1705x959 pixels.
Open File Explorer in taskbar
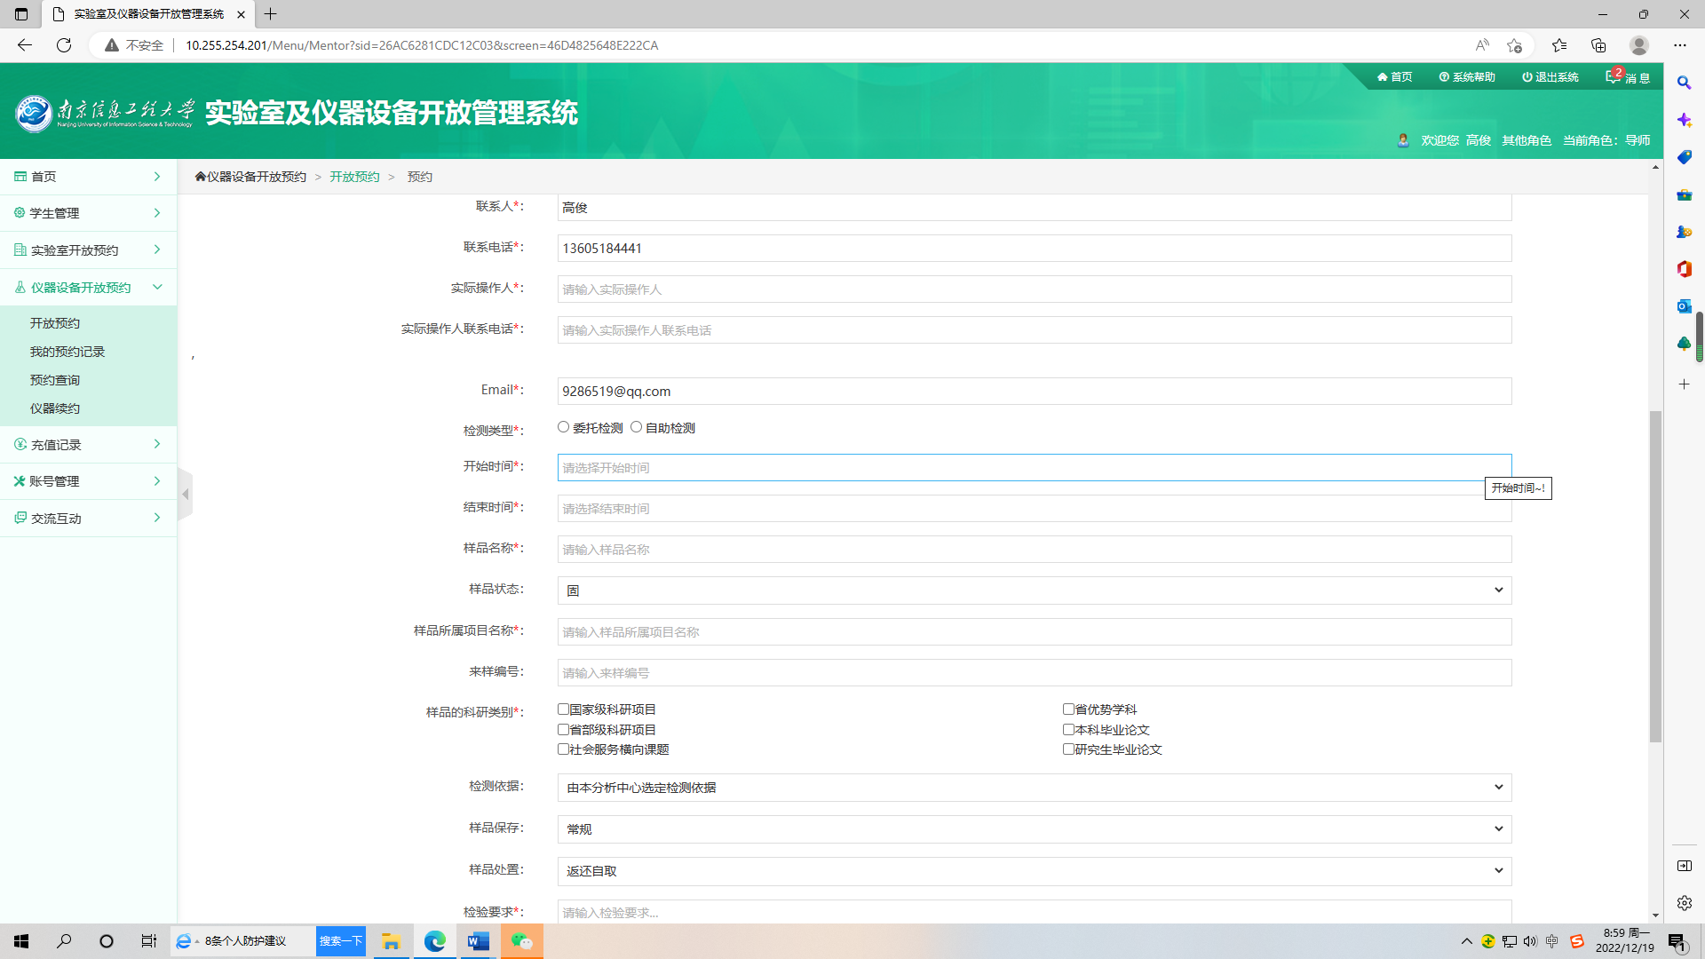pos(391,941)
